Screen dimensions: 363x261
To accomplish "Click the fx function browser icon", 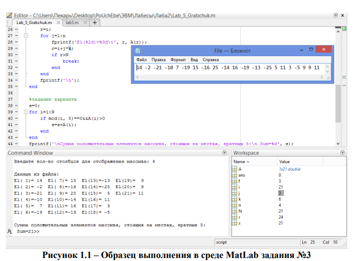I will (10, 232).
